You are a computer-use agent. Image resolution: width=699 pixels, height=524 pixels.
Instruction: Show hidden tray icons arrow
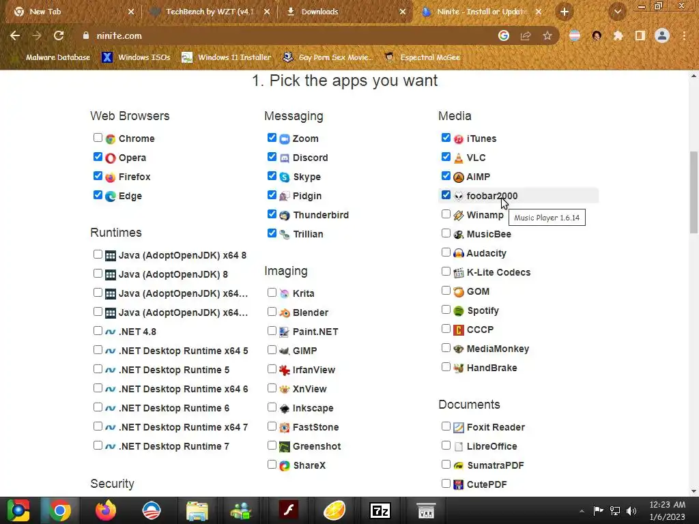tap(582, 511)
